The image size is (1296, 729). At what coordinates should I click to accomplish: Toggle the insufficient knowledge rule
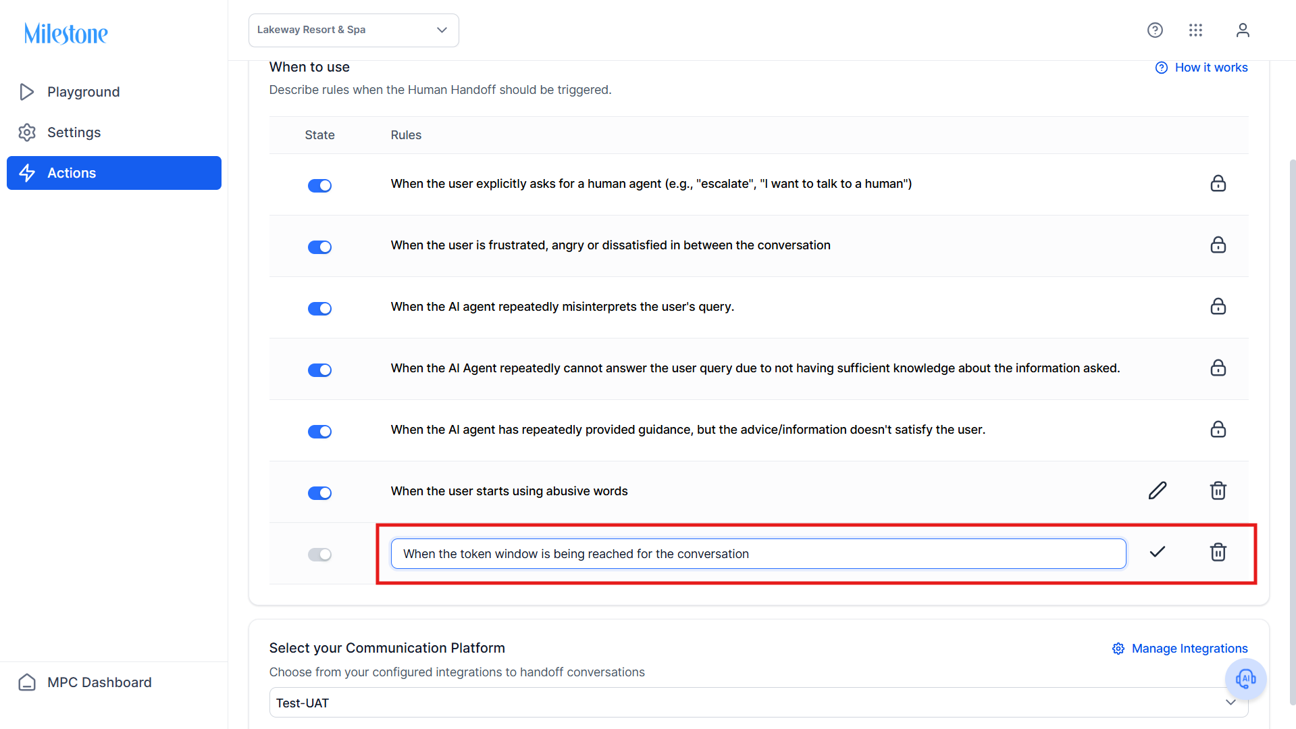click(319, 370)
